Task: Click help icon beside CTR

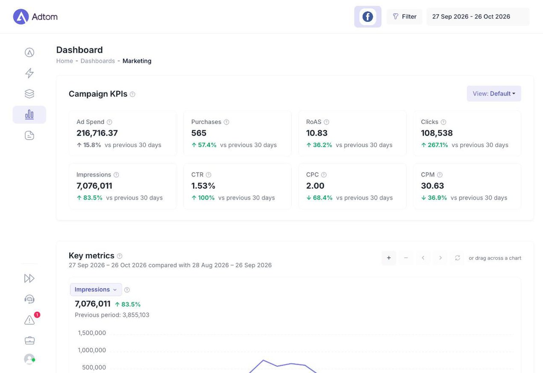Action: pos(208,175)
